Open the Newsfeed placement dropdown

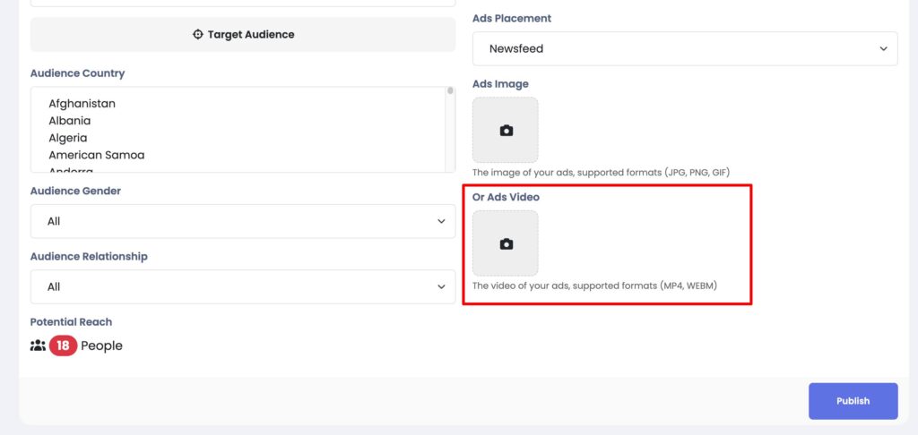click(x=684, y=49)
